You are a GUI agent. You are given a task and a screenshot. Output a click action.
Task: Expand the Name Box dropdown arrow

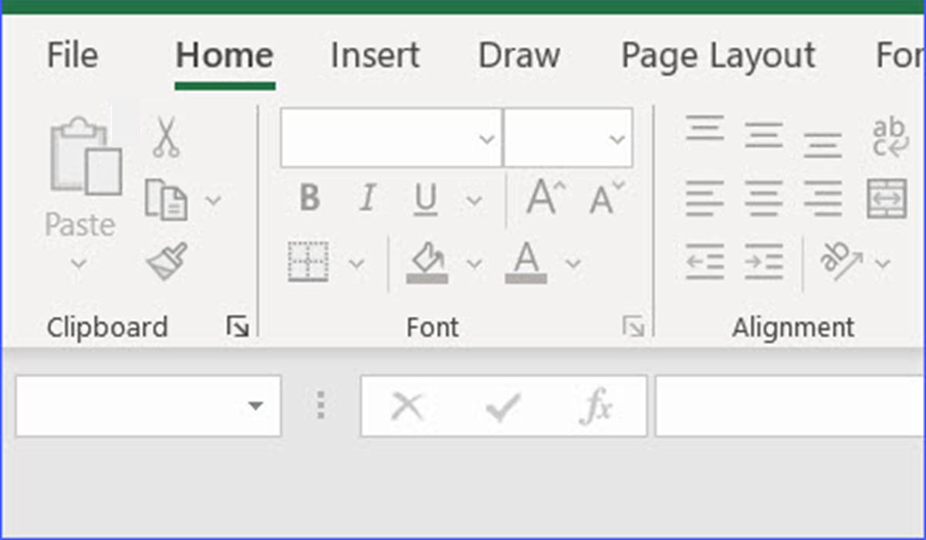pyautogui.click(x=255, y=406)
